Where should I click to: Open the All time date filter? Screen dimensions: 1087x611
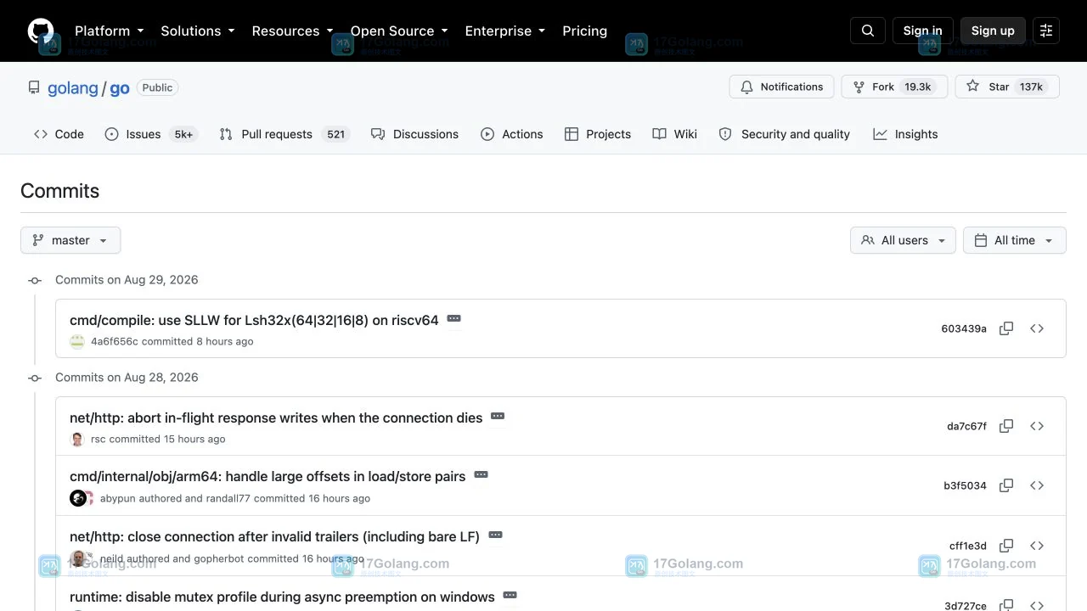pyautogui.click(x=1014, y=240)
